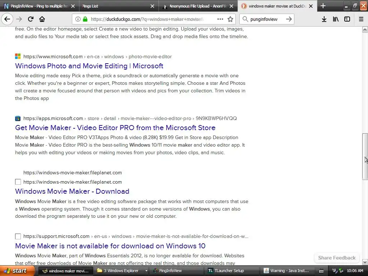Click the fileplanet result favicon placeholder
Viewport: 368px width, 276px height.
(18, 182)
